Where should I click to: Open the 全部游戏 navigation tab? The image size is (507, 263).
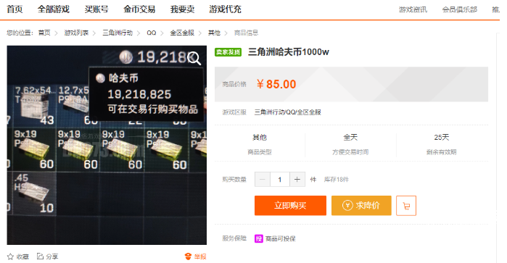pyautogui.click(x=54, y=9)
